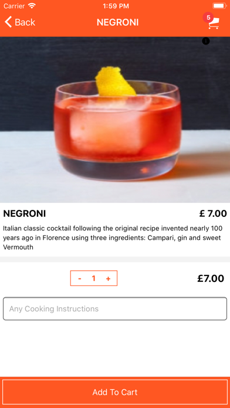The image size is (230, 408).
Task: Tap the quantity value 1
Action: click(x=94, y=278)
